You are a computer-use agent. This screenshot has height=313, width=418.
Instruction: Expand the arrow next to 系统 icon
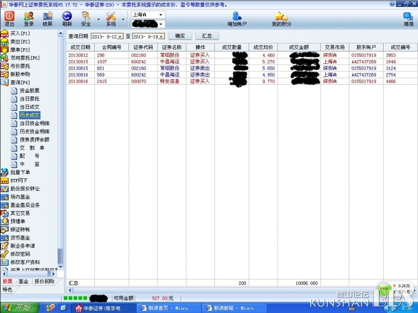point(123,19)
